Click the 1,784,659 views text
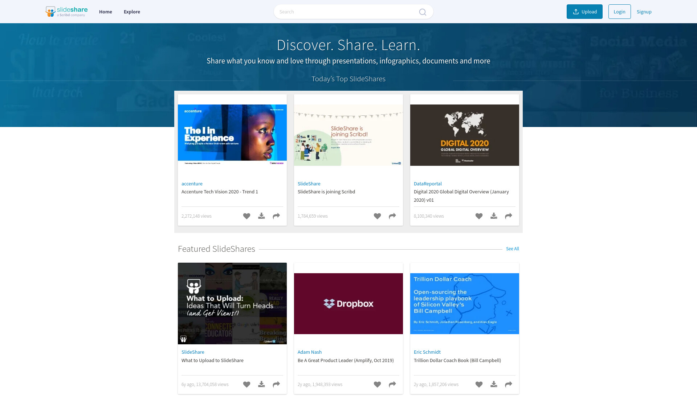This screenshot has height=398, width=697. tap(313, 216)
